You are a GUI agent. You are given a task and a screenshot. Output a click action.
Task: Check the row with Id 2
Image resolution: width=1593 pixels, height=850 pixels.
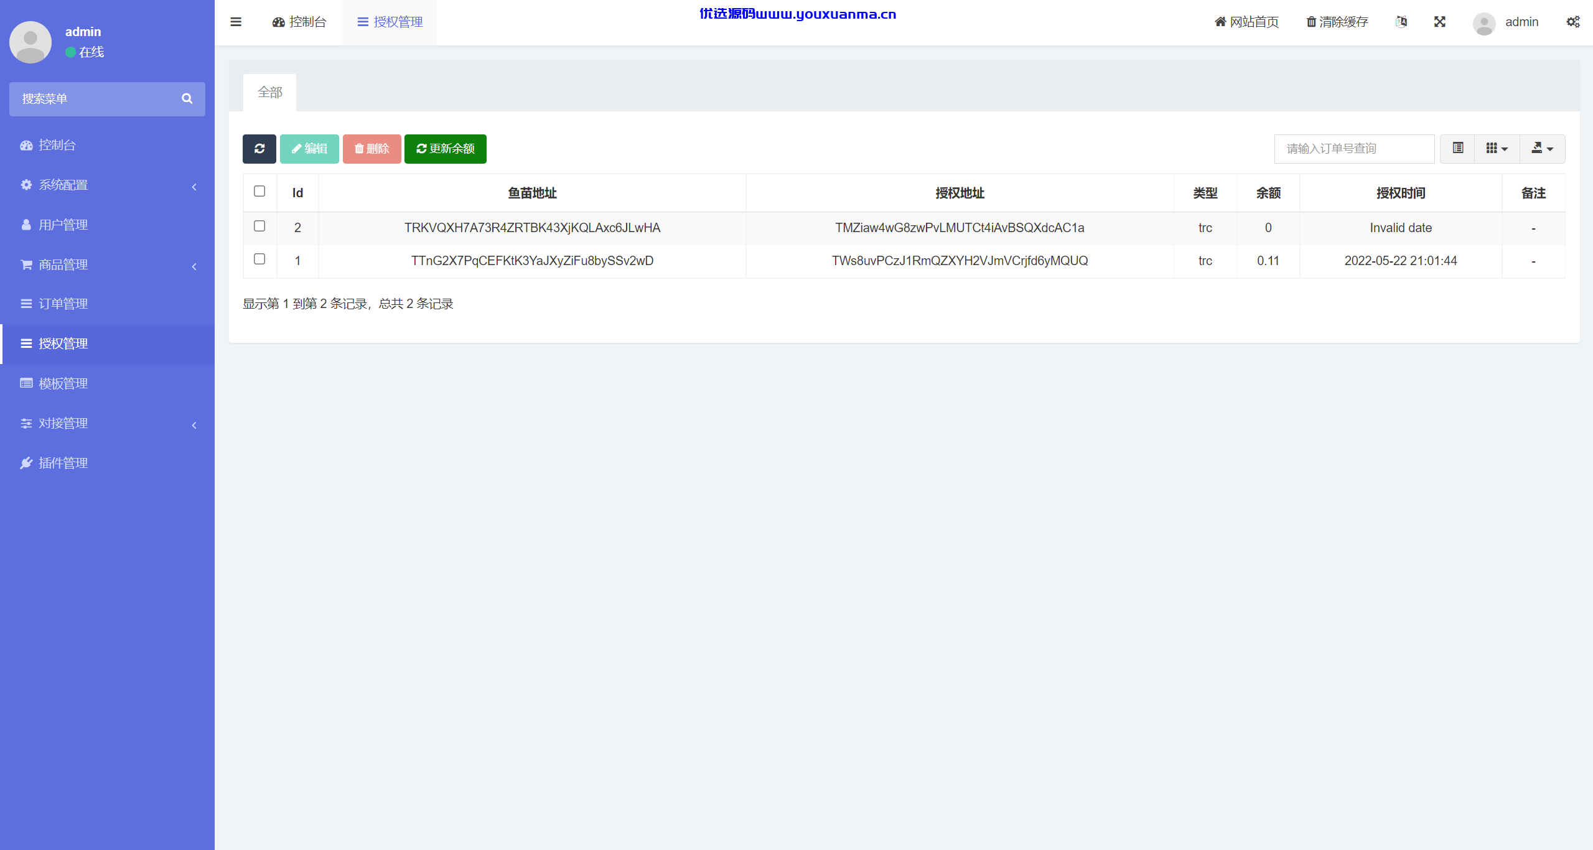259,226
